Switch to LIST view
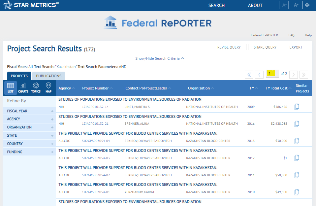Screen dimensions: 316x206 (11, 88)
